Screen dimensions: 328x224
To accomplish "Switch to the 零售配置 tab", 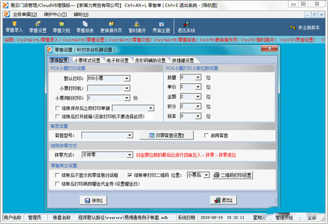I will [59, 60].
